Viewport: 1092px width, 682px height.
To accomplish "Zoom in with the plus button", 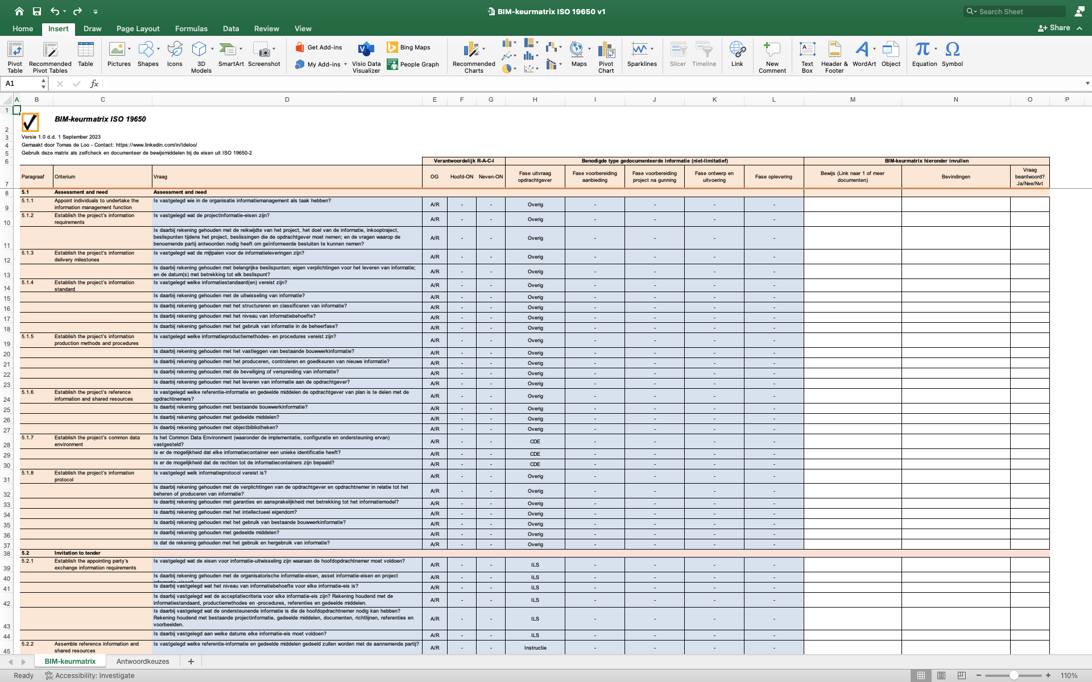I will 1048,676.
